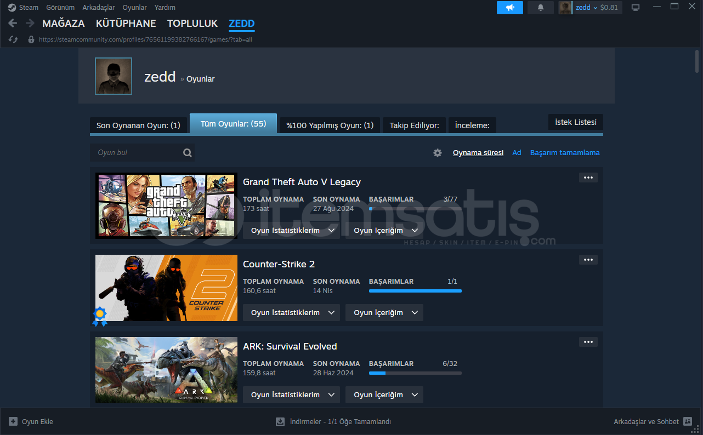Image resolution: width=703 pixels, height=435 pixels.
Task: Click the Steam logo icon in the menu bar
Action: pos(12,8)
